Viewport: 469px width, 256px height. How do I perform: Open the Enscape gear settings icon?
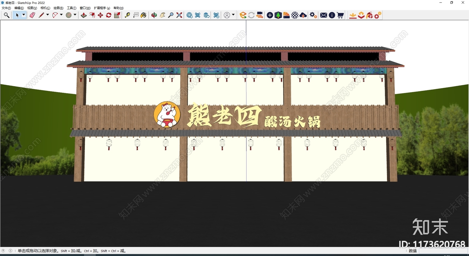click(313, 15)
